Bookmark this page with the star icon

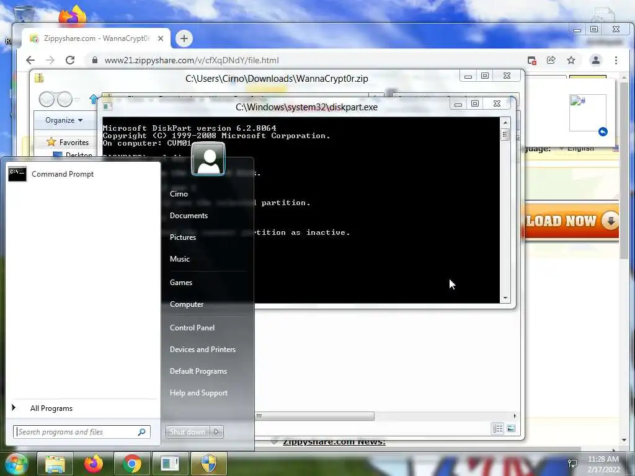pos(571,60)
